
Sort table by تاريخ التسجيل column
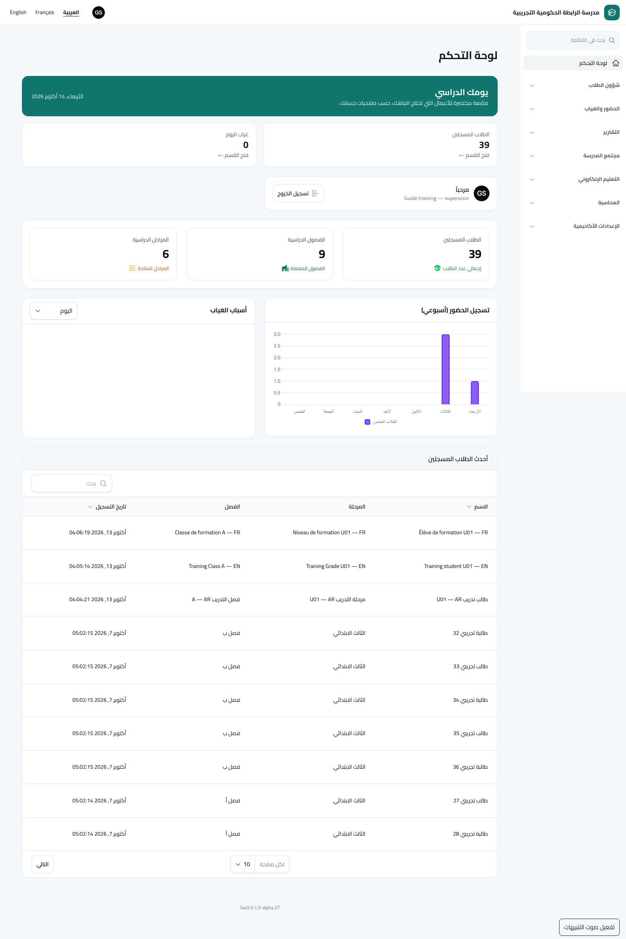[x=106, y=506]
